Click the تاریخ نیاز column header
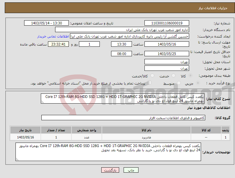The image size is (235, 178). click(26, 130)
